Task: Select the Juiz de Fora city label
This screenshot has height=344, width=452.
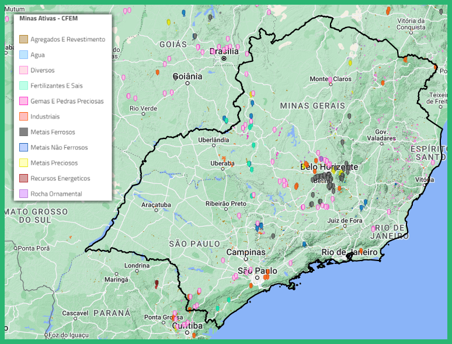Action: [x=345, y=220]
